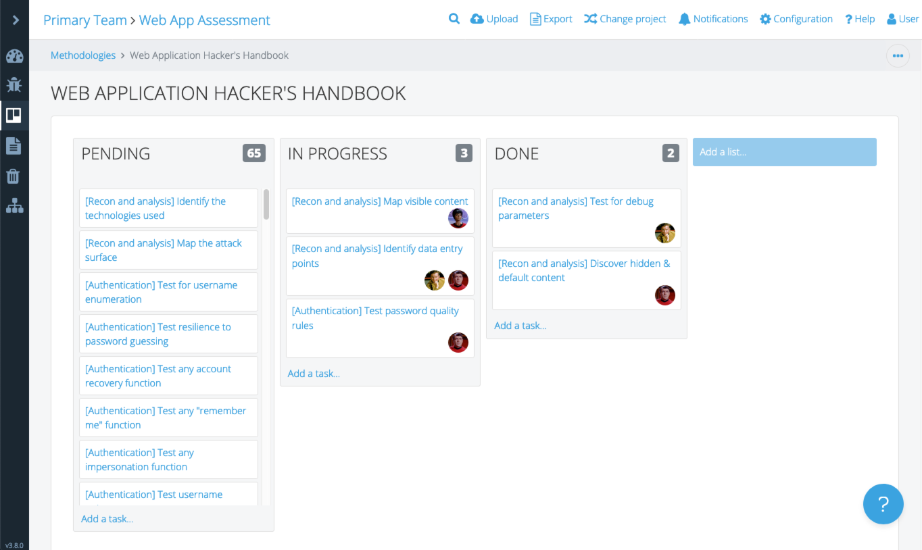Click the Done count badge 2
The image size is (922, 550).
[671, 153]
